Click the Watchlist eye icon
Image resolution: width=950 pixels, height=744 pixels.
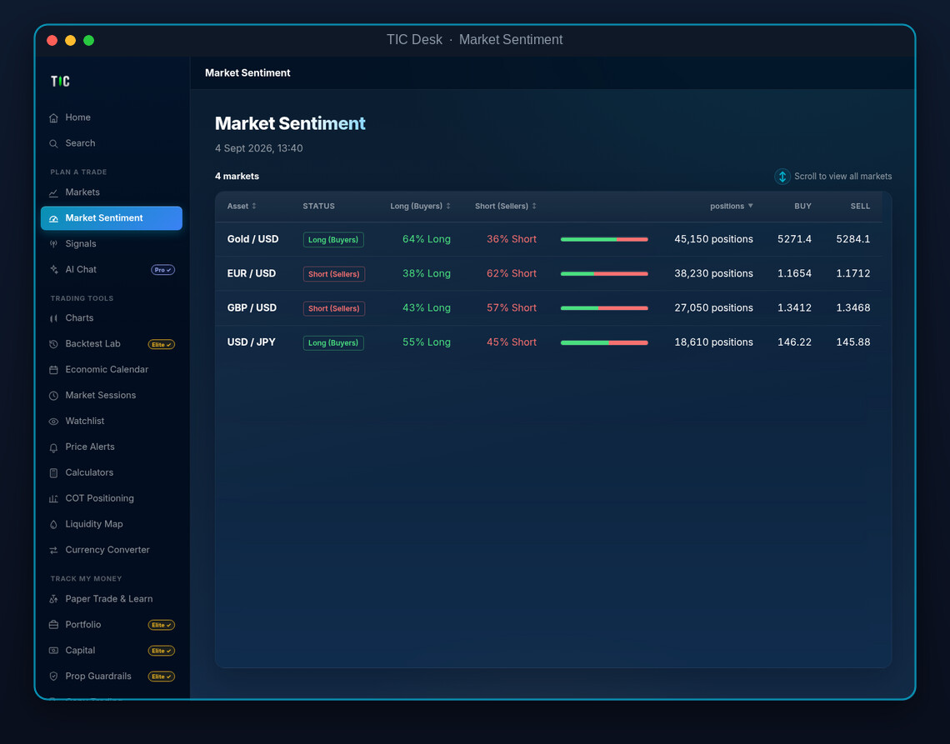coord(53,421)
